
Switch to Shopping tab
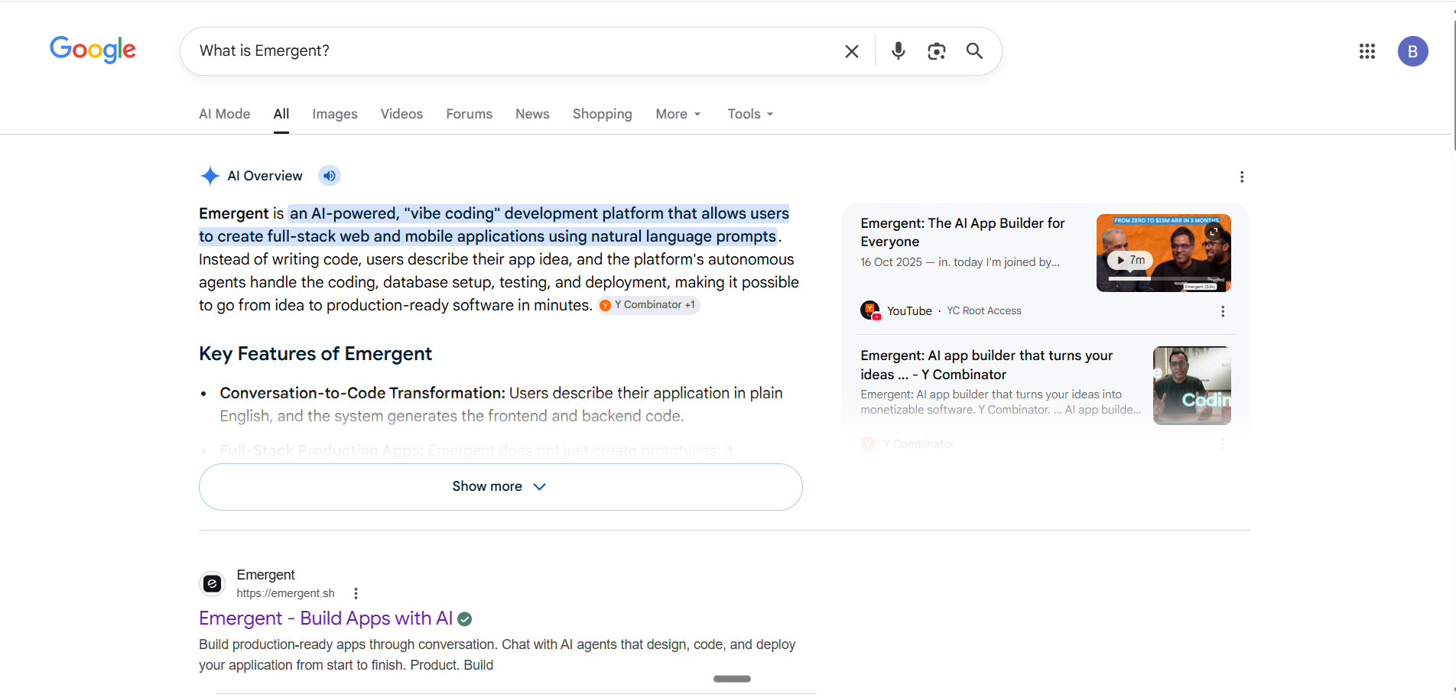[603, 114]
